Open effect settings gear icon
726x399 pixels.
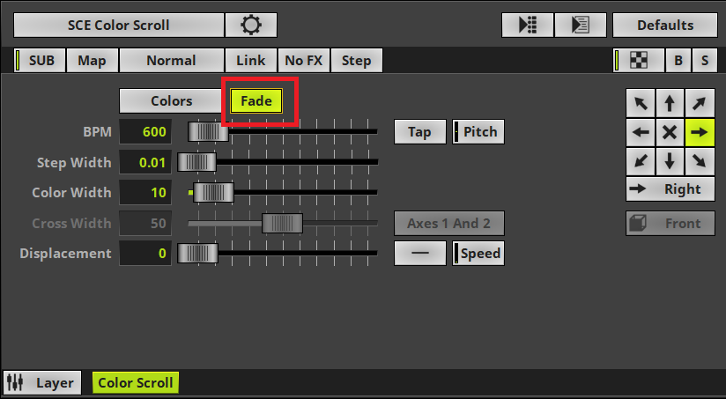(x=251, y=26)
